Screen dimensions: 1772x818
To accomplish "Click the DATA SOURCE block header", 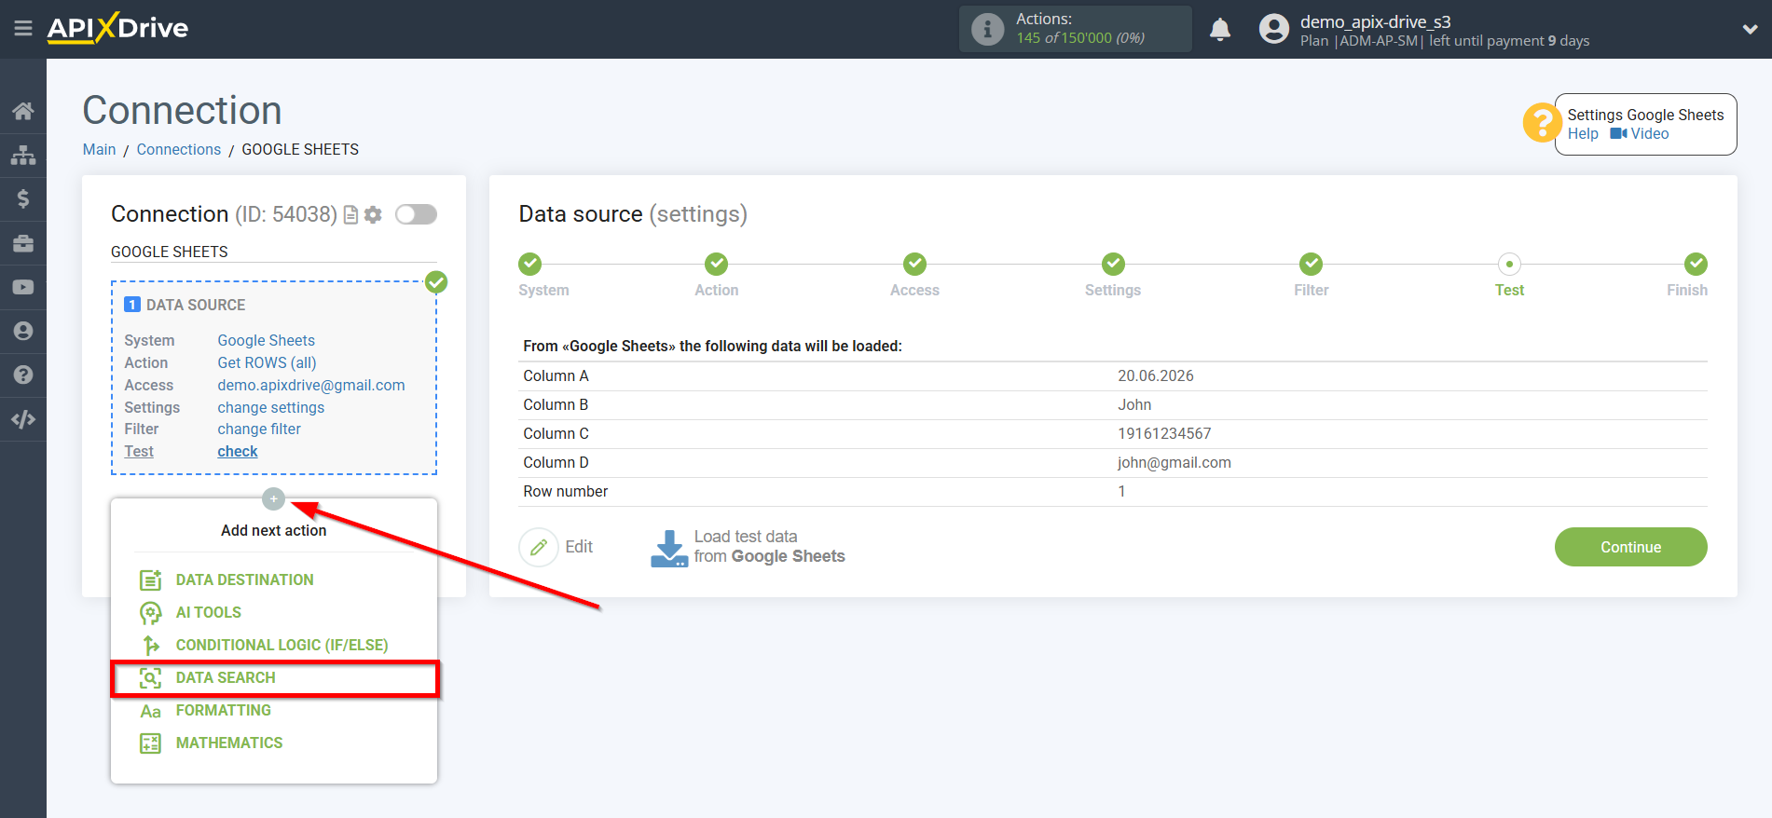I will (x=185, y=305).
